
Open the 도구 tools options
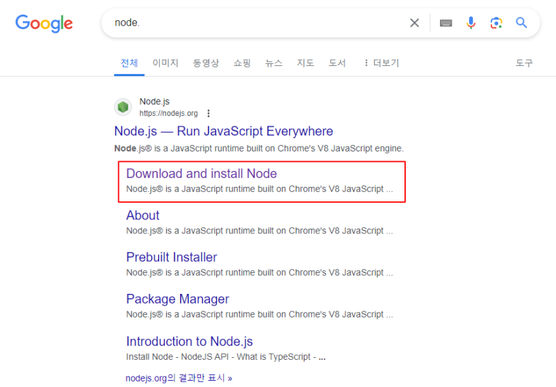524,63
